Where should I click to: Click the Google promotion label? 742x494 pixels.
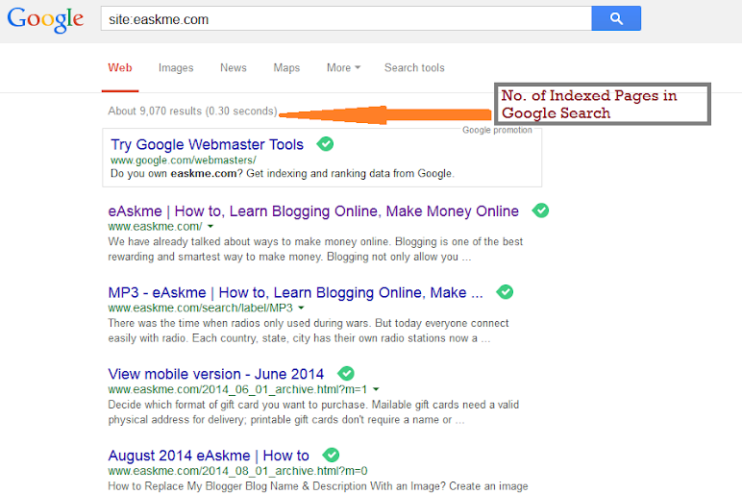point(497,130)
